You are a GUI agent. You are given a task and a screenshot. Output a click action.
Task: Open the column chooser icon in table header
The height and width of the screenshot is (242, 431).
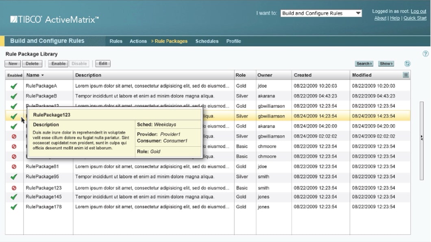tap(405, 75)
